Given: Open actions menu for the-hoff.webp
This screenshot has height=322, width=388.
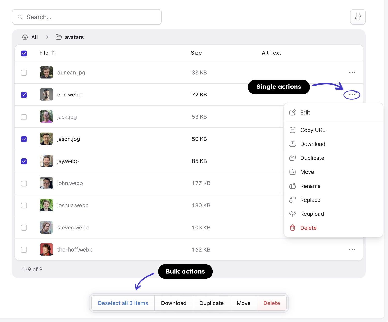Looking at the screenshot, I should click(352, 249).
